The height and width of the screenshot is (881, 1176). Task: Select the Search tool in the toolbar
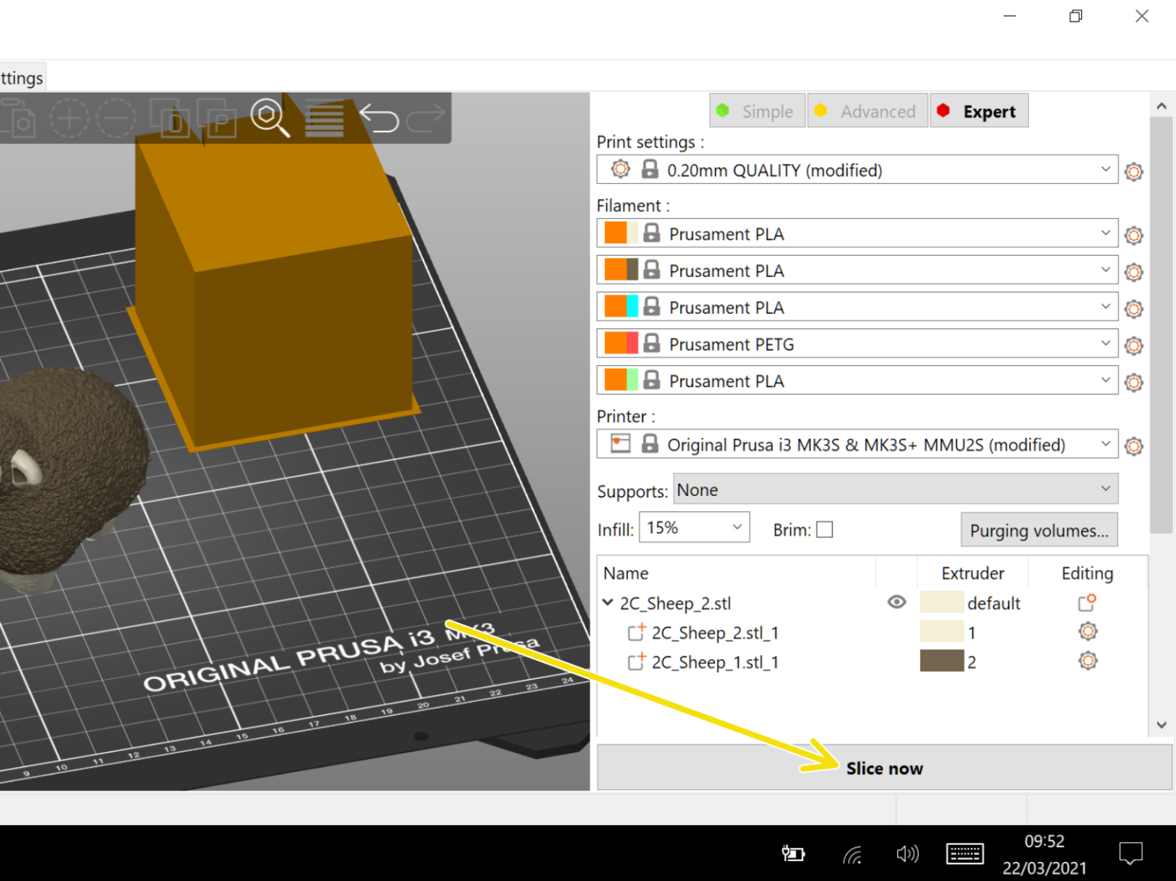point(269,116)
